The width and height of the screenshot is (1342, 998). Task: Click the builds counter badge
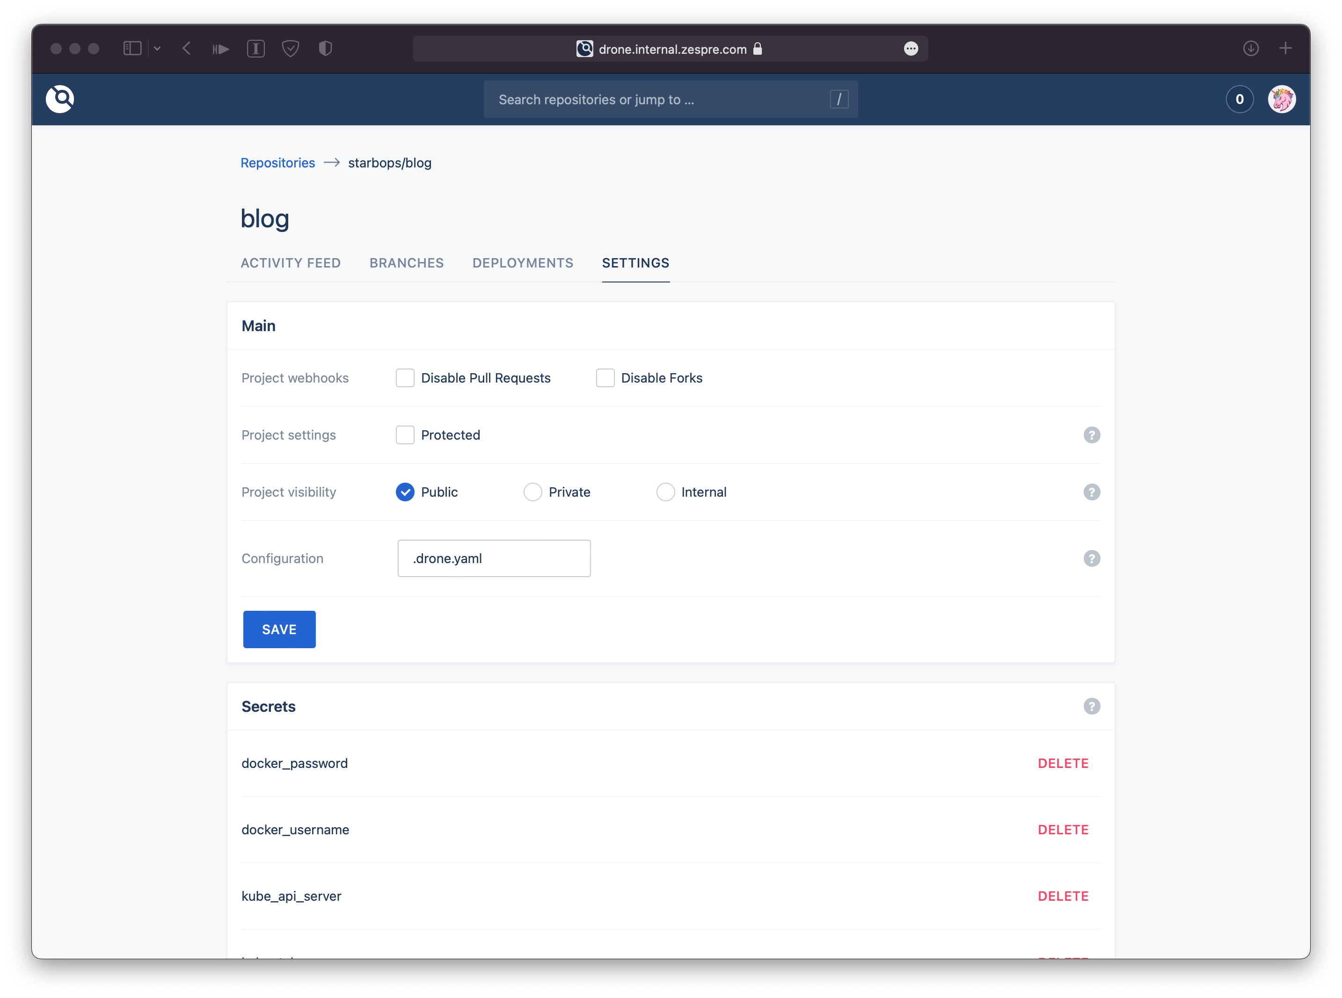point(1239,99)
